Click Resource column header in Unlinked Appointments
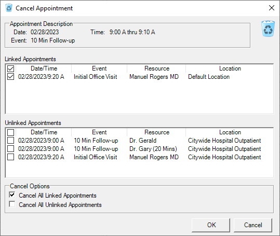 tap(156, 132)
